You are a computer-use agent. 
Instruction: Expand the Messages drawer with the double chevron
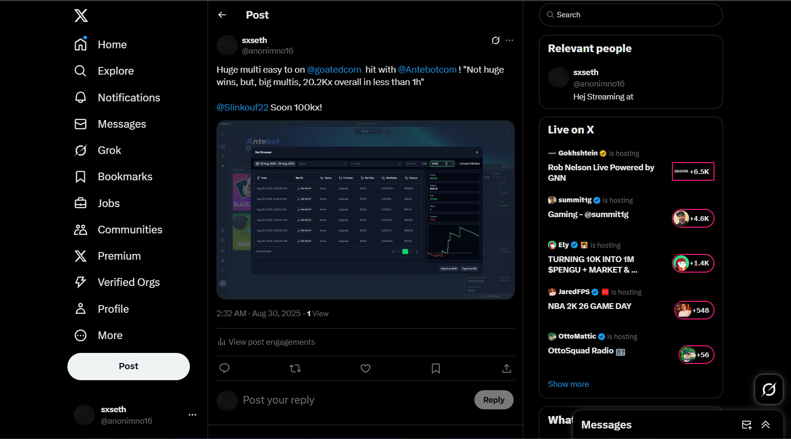[766, 425]
